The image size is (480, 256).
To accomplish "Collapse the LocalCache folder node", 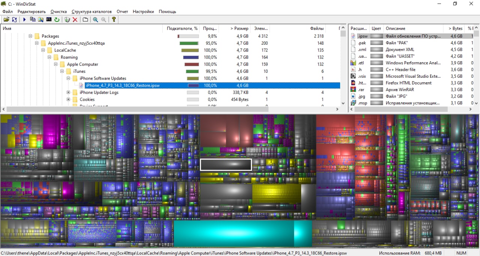I will pyautogui.click(x=43, y=50).
